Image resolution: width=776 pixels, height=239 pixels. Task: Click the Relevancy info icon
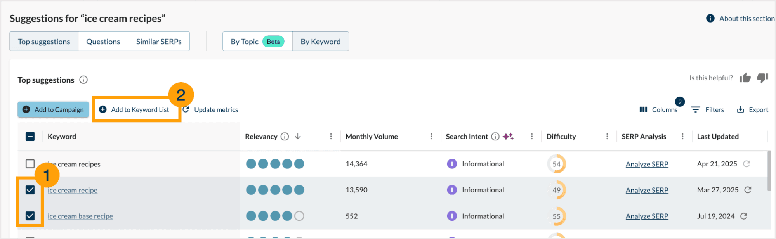click(285, 137)
